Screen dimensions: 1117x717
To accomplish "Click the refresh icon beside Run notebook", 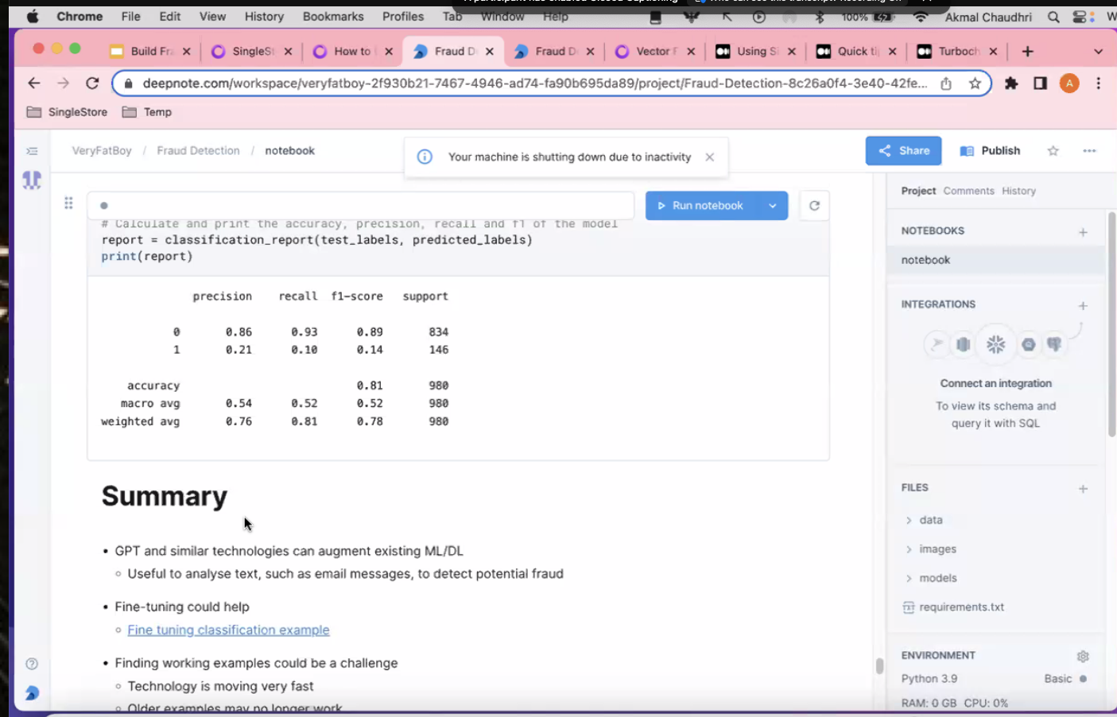I will pyautogui.click(x=814, y=206).
